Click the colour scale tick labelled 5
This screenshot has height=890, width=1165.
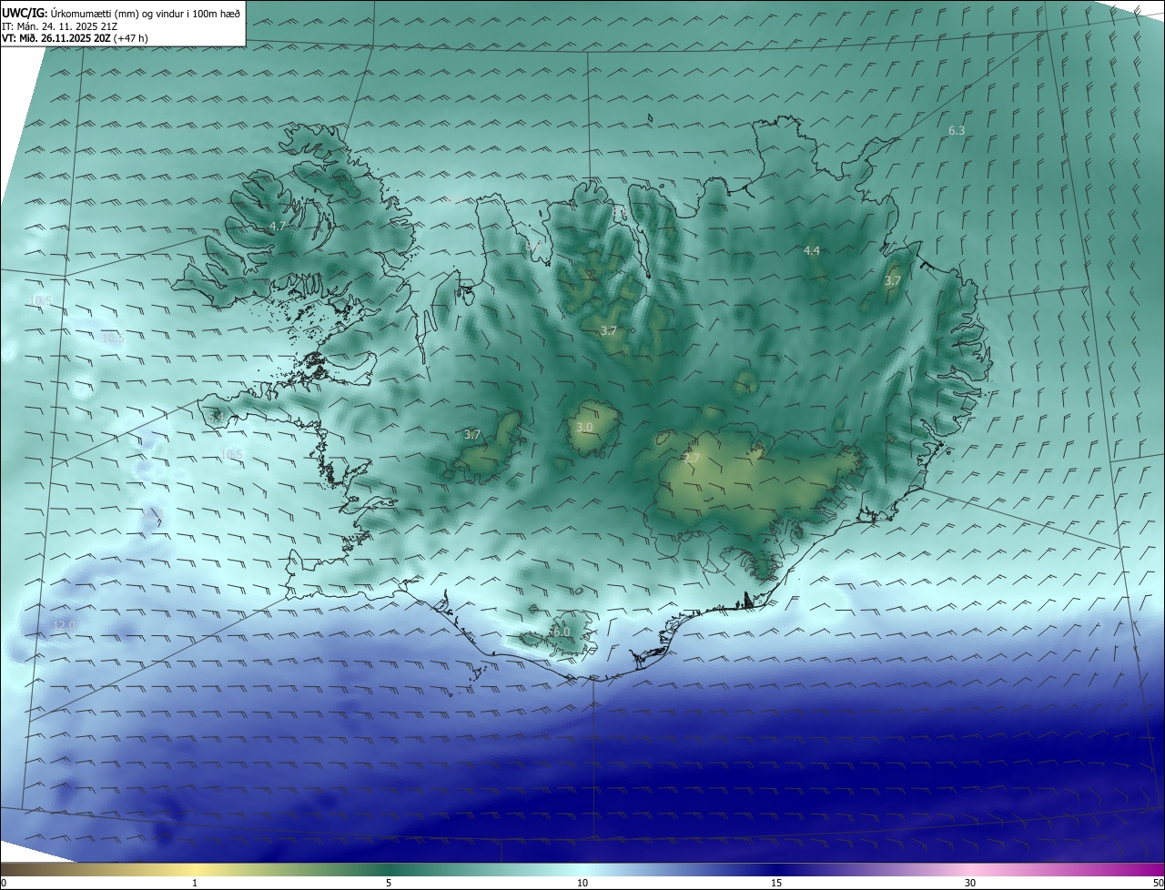click(x=389, y=883)
